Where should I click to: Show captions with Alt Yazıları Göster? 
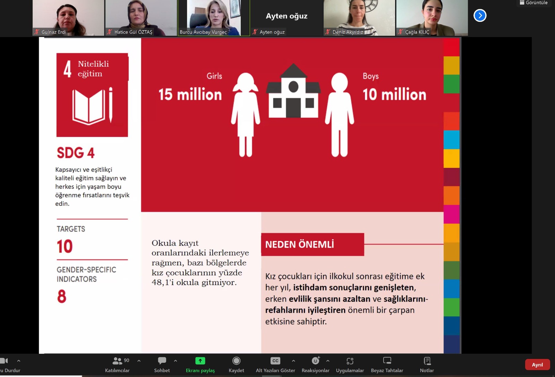click(275, 365)
